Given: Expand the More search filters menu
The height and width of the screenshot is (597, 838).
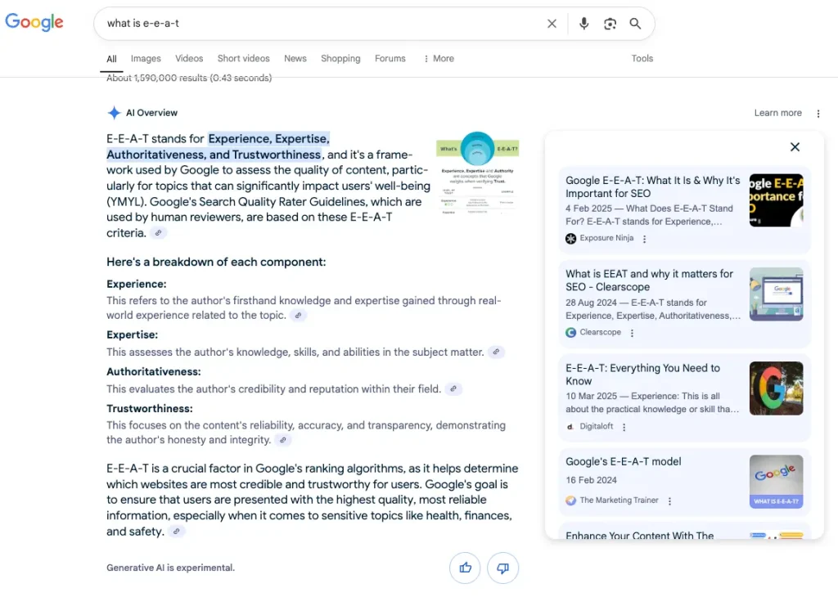Looking at the screenshot, I should 439,58.
